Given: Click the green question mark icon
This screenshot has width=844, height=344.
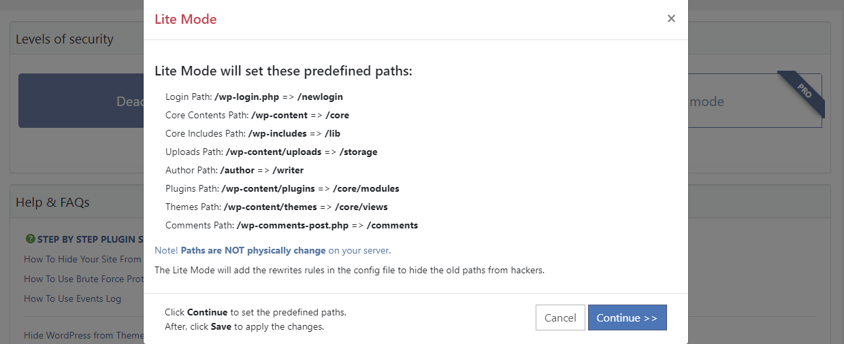Looking at the screenshot, I should pyautogui.click(x=30, y=239).
